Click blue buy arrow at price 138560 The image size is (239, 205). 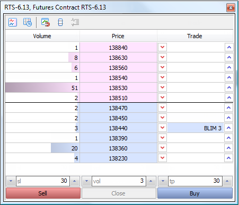[x=229, y=67]
